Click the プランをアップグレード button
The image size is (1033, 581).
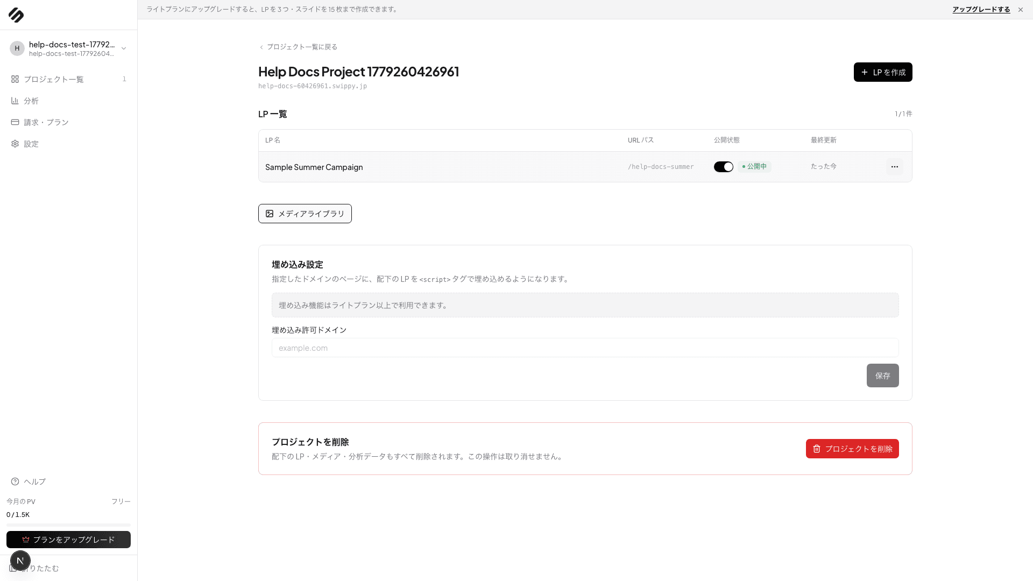click(x=68, y=540)
